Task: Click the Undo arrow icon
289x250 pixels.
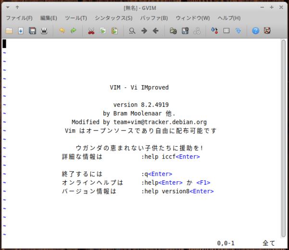Action: point(62,30)
